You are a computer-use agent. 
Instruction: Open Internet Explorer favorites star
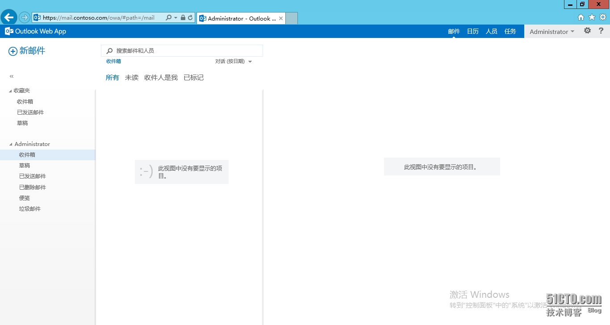pos(591,17)
